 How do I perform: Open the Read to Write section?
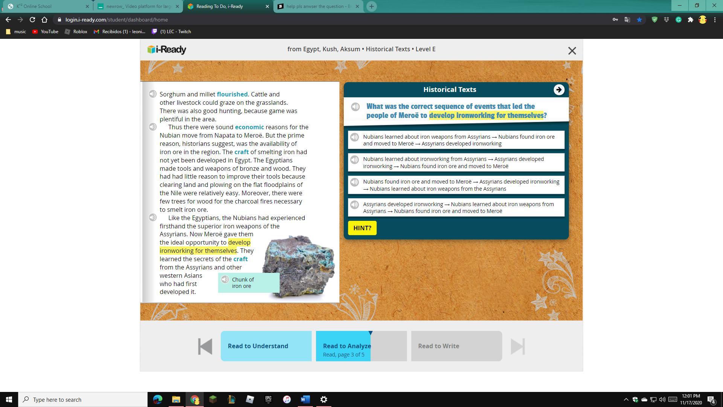[456, 346]
